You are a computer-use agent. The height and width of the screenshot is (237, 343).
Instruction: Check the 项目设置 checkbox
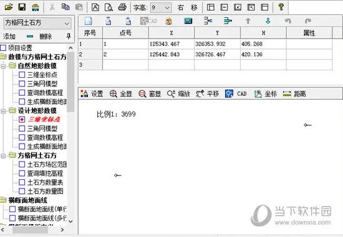3,47
